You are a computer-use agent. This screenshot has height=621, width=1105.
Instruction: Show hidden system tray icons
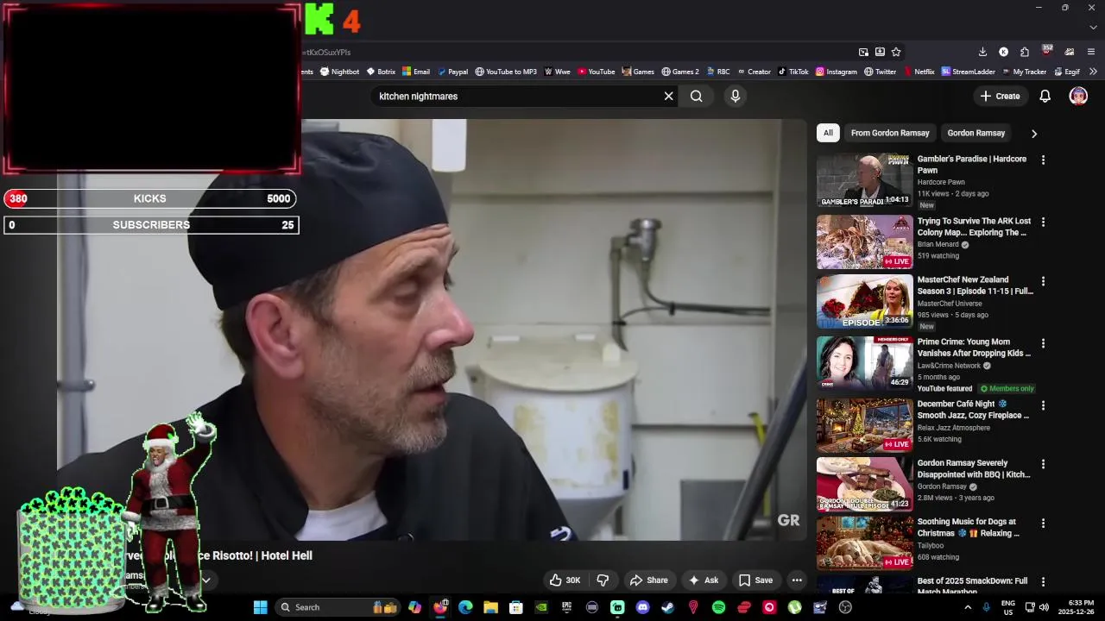pos(968,607)
